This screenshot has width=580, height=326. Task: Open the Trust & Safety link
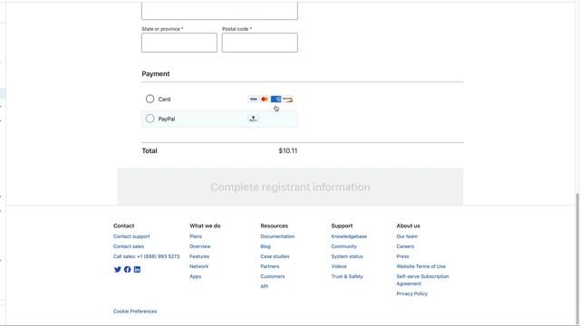coord(347,276)
